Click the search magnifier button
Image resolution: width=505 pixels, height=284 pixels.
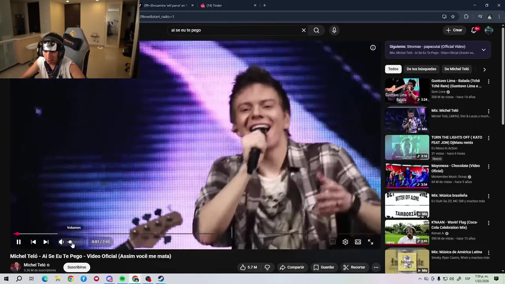point(316,30)
